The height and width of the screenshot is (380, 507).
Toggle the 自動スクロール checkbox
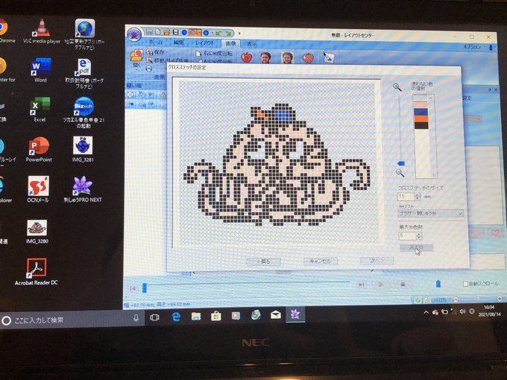click(465, 284)
